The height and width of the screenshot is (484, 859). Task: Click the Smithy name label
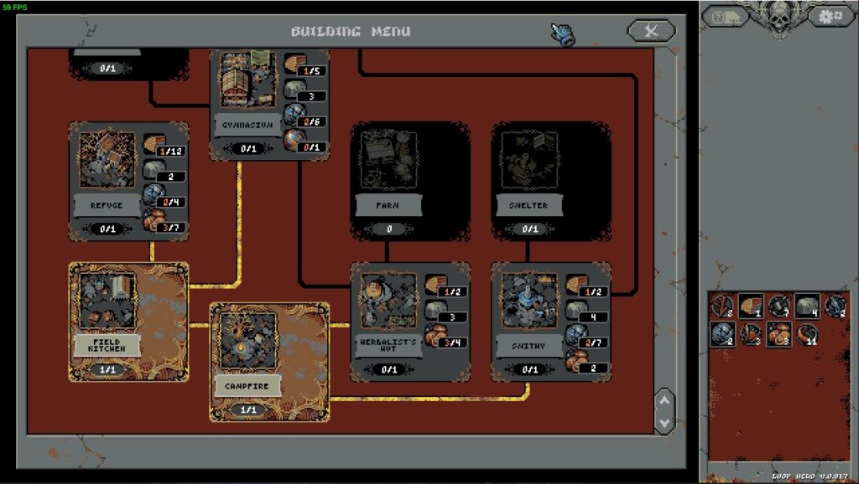tap(528, 346)
